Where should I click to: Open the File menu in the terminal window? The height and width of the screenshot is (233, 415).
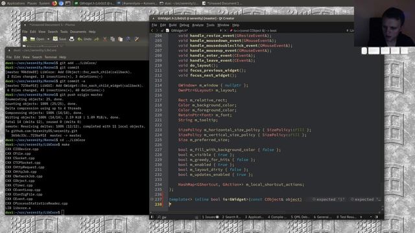[x=9, y=57]
